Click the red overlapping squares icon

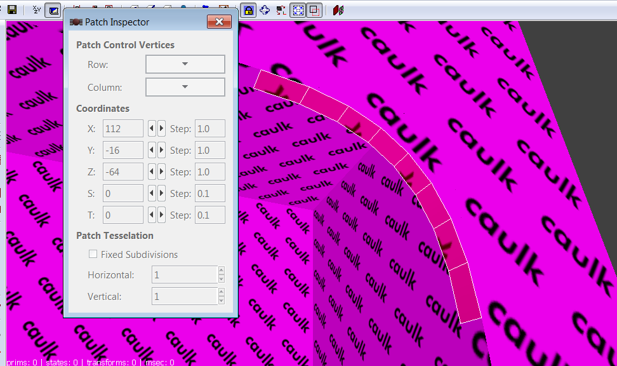pyautogui.click(x=314, y=10)
